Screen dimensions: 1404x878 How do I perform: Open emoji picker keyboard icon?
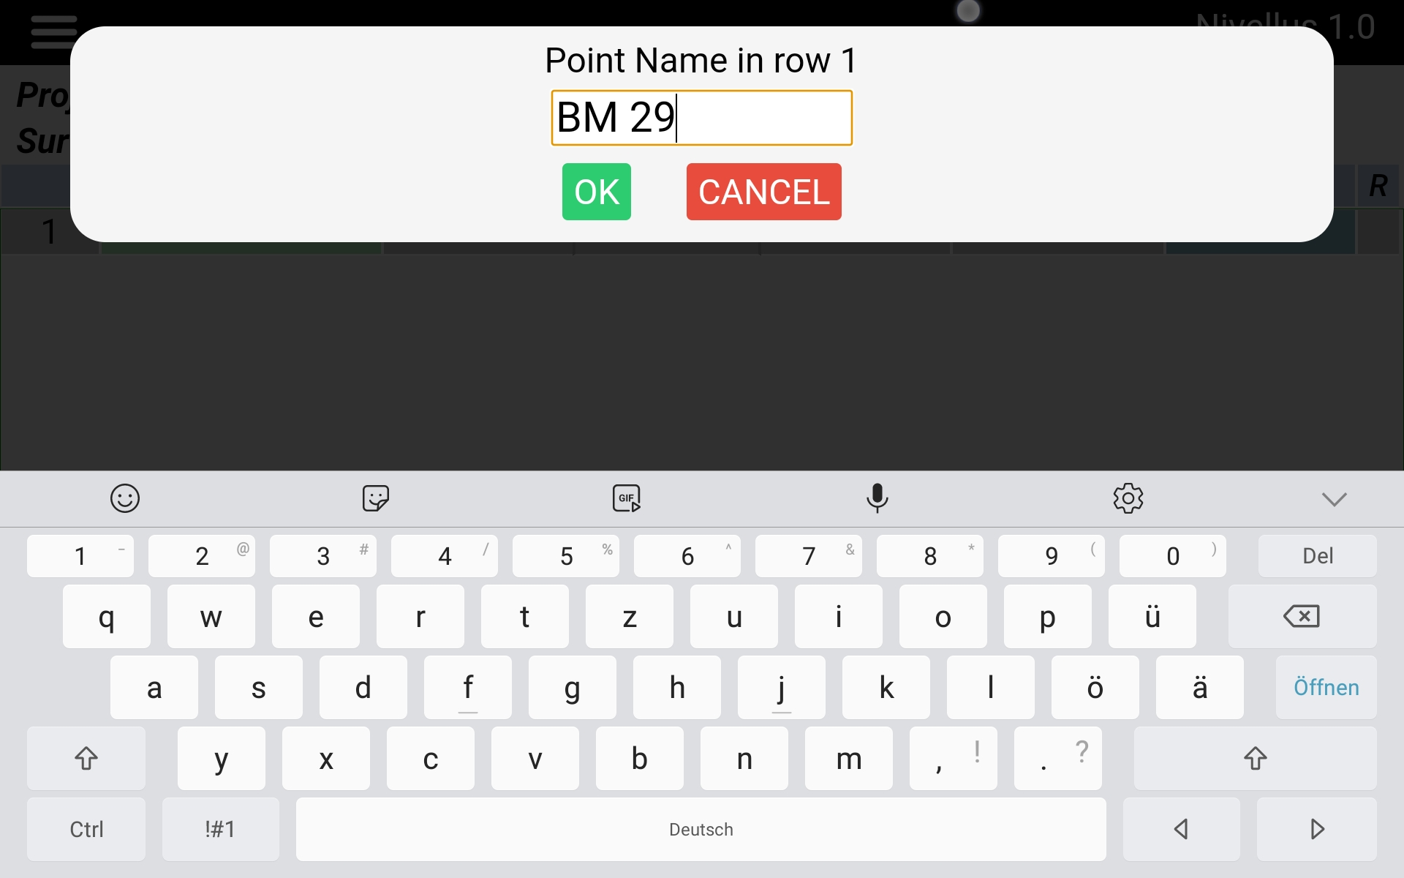[125, 498]
